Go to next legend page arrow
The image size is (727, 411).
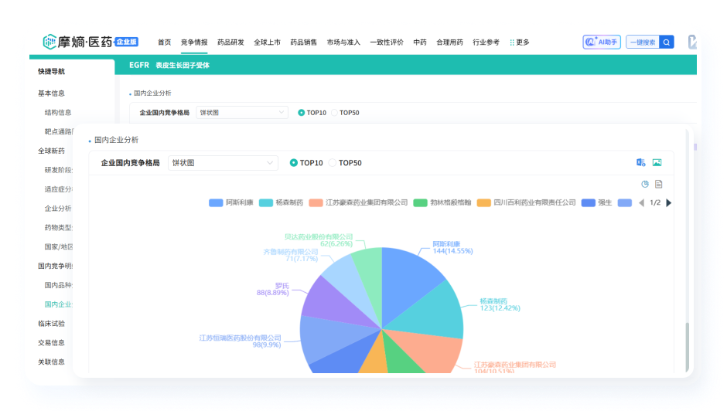click(668, 202)
